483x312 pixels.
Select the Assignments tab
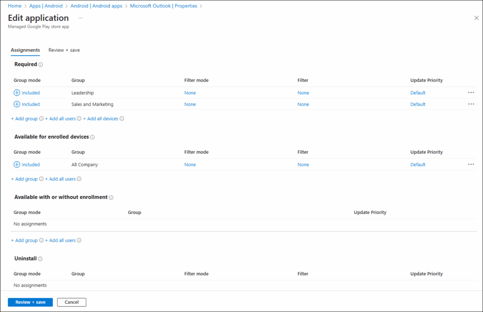point(25,50)
